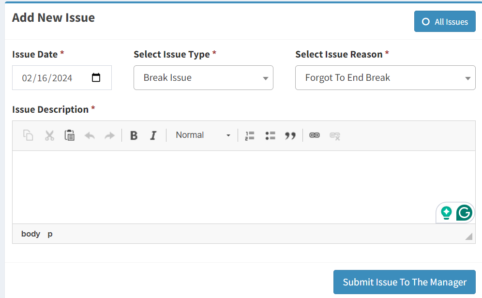The width and height of the screenshot is (482, 298).
Task: Click the All Issues button
Action: (445, 22)
